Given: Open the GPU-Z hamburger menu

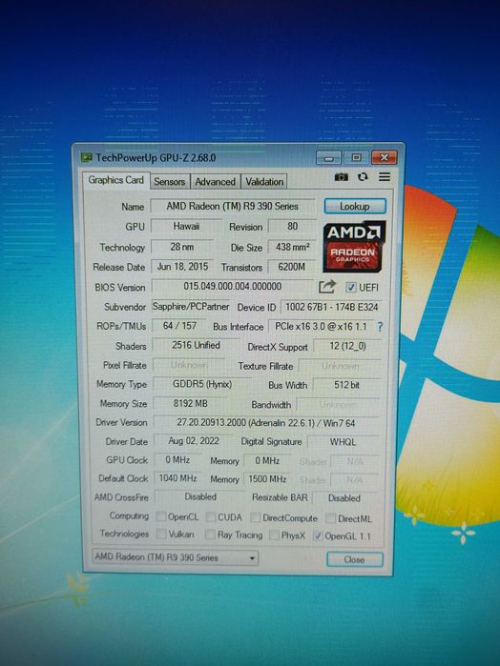Looking at the screenshot, I should click(385, 176).
